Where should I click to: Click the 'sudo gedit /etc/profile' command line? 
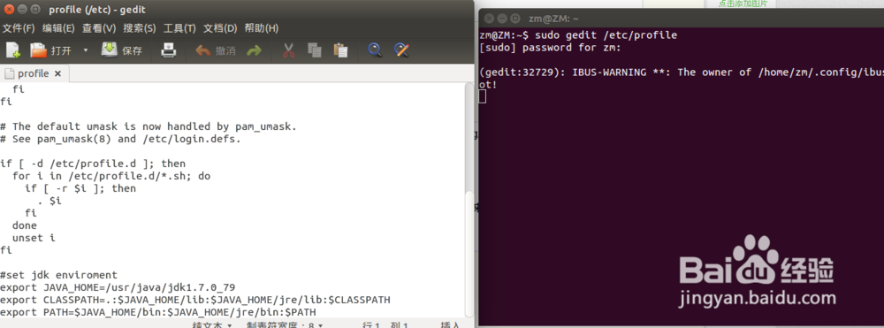tap(578, 35)
